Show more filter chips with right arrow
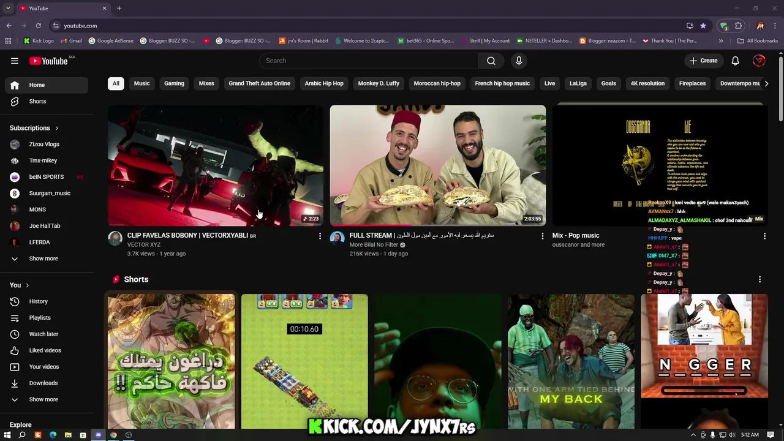The height and width of the screenshot is (441, 784). click(x=766, y=83)
